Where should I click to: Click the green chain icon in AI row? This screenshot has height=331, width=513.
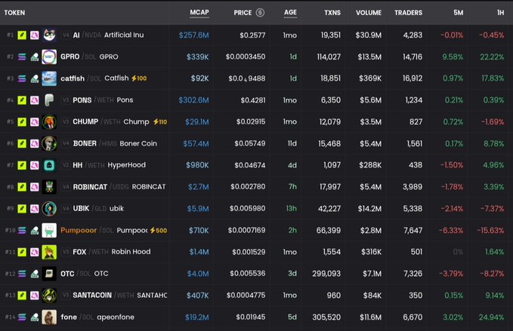coord(22,35)
